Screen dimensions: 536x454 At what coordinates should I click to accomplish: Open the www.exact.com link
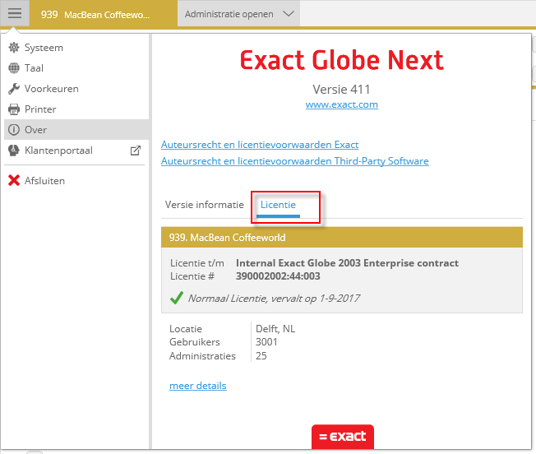342,104
